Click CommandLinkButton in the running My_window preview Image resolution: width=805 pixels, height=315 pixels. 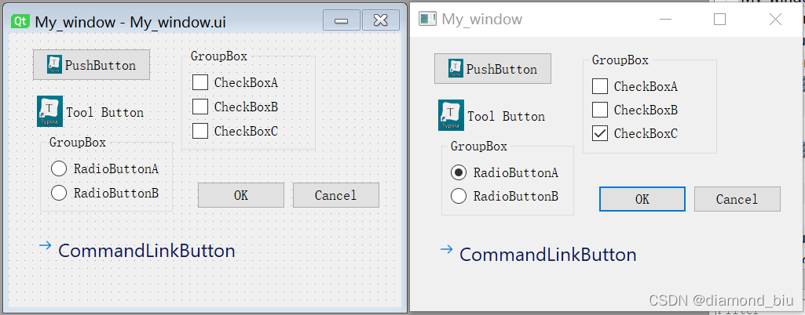(x=538, y=255)
